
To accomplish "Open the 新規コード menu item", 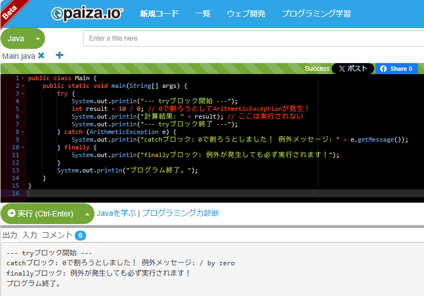I will coord(159,14).
